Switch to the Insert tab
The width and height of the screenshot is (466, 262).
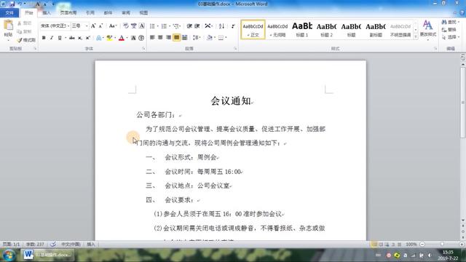coord(47,13)
